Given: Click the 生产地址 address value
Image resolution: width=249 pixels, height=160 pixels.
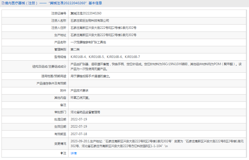Looking at the screenshot, I should (x=103, y=35).
